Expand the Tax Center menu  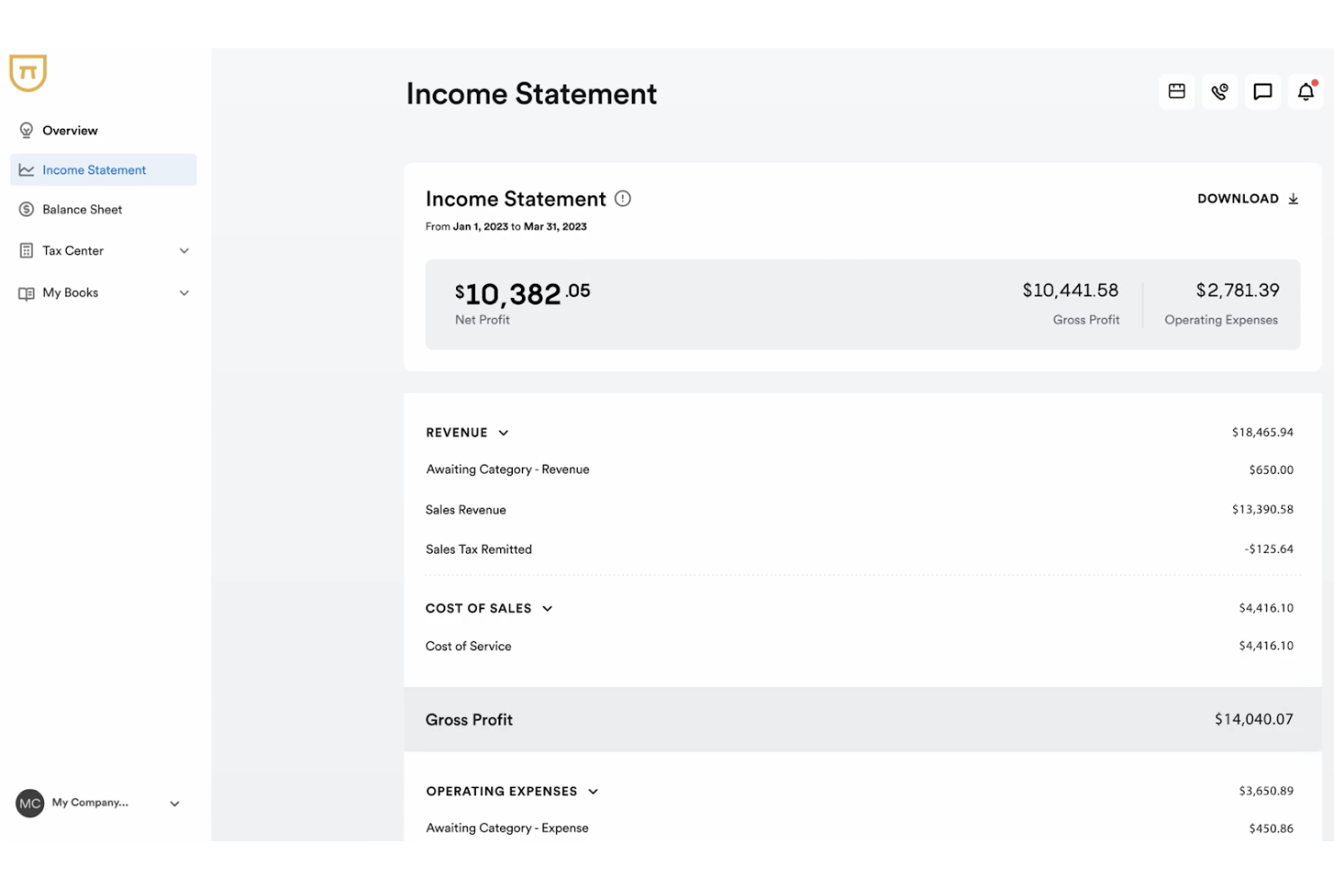pyautogui.click(x=184, y=250)
